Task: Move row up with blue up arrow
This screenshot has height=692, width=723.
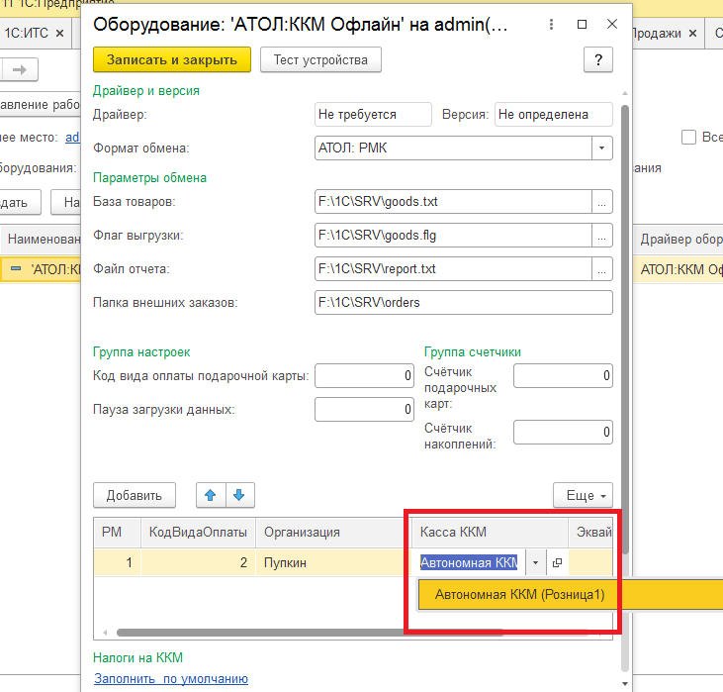Action: point(211,495)
